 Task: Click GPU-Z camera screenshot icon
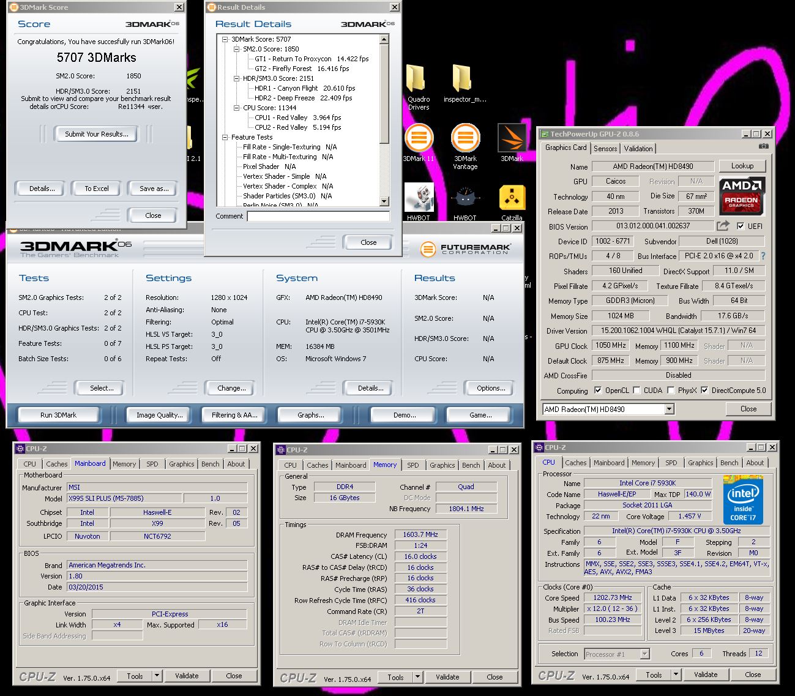click(763, 147)
